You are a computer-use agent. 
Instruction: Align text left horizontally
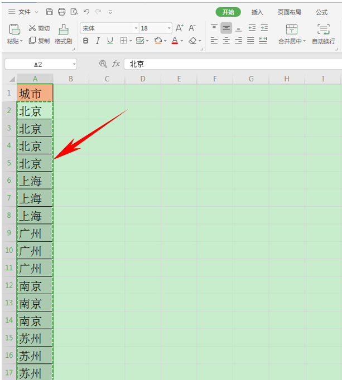[214, 41]
